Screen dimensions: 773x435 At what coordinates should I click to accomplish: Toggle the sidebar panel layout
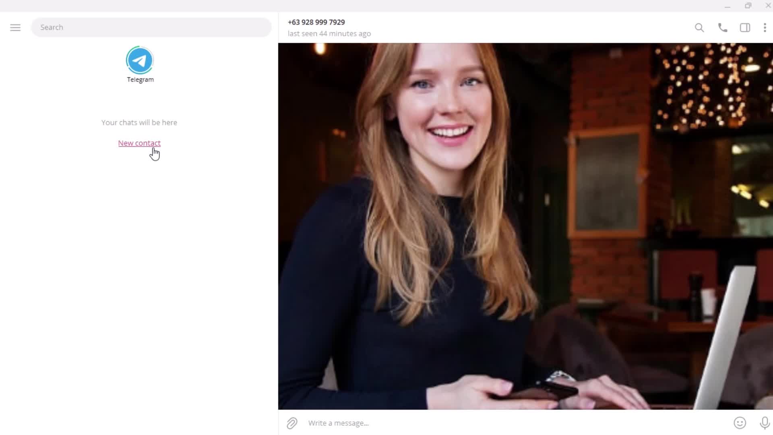pos(744,27)
